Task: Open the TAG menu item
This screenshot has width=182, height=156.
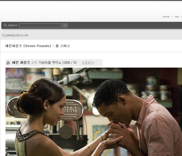Action: point(177,17)
